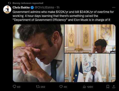Click the repost arrows icon below the tweet
The height and width of the screenshot is (91, 119).
[x=38, y=87]
